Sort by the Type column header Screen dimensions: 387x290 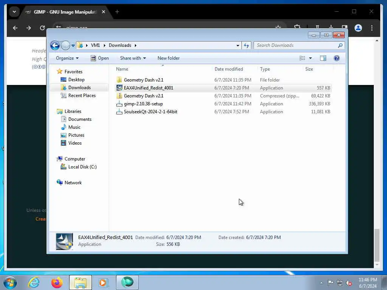coord(265,69)
